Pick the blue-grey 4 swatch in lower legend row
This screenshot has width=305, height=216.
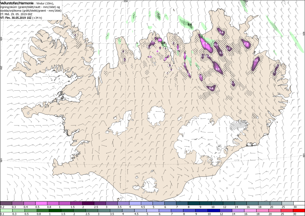[128, 211]
